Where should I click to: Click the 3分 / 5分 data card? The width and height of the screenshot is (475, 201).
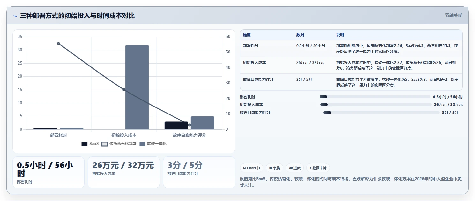click(x=199, y=172)
